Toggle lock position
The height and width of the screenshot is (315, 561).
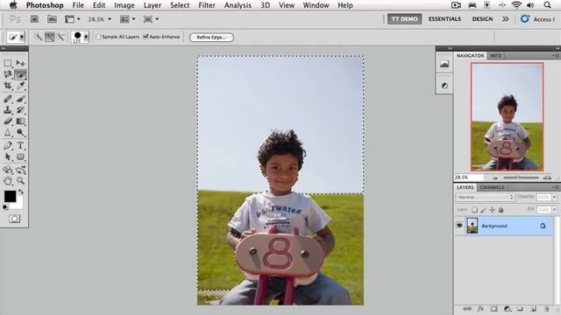[x=492, y=210]
